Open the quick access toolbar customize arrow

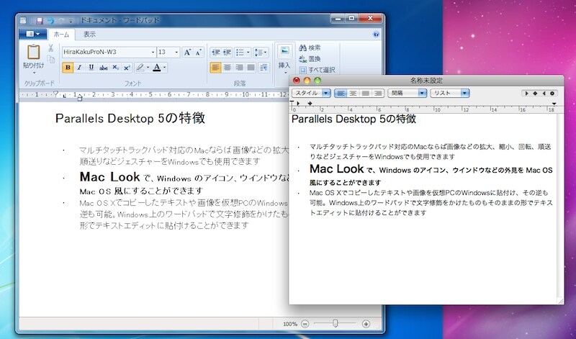pos(71,21)
